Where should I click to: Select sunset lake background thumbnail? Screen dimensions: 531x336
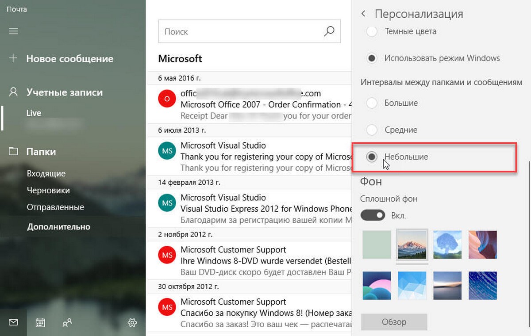[x=447, y=286]
